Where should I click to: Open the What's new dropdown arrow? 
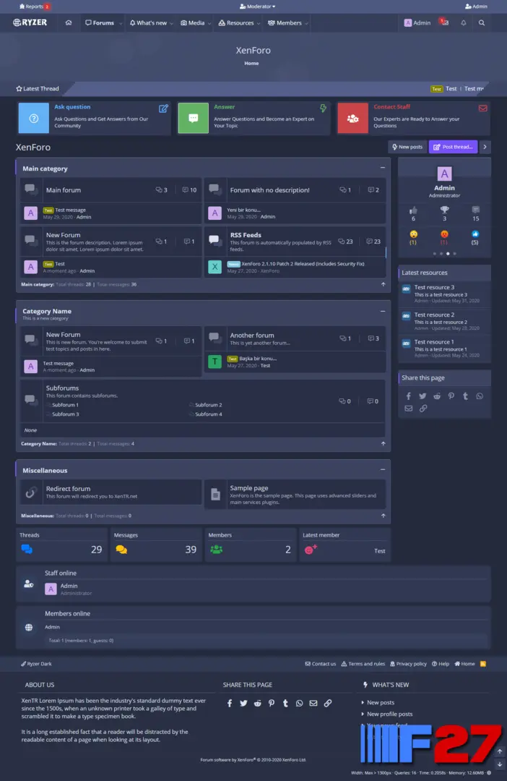pos(172,23)
